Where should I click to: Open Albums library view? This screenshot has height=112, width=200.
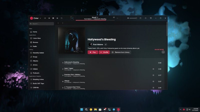42,61
